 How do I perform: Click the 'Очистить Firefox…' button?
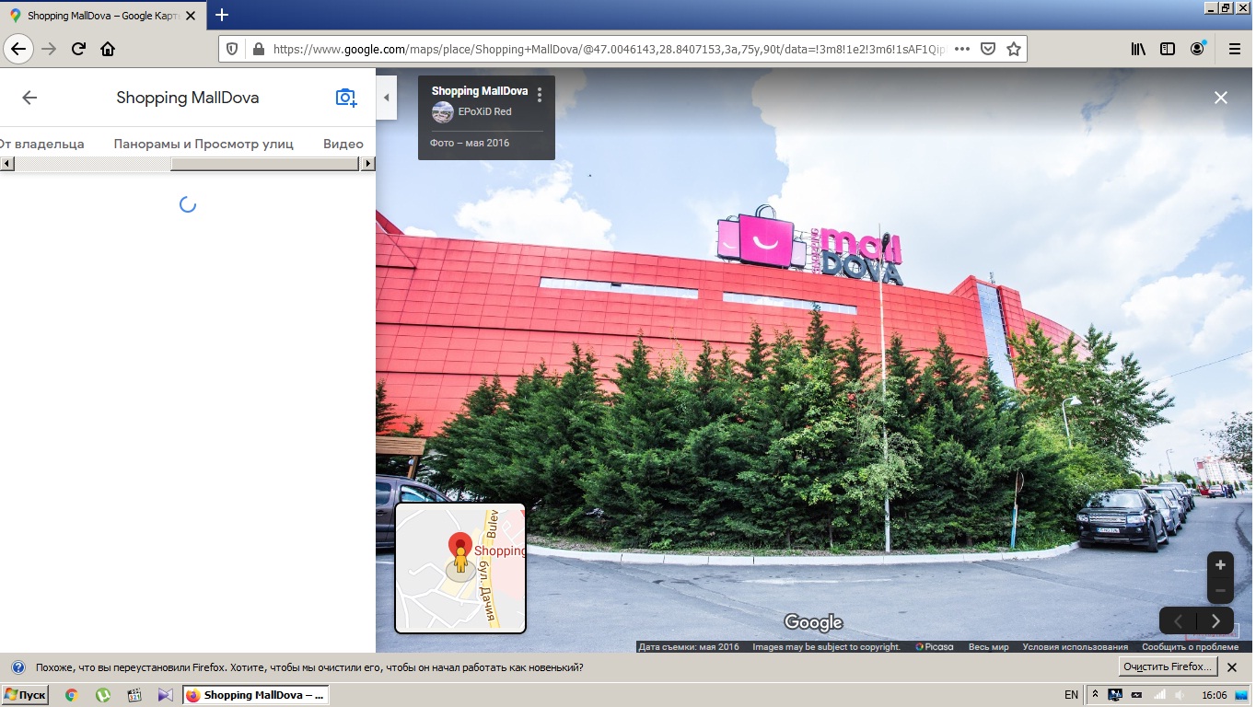click(x=1169, y=666)
